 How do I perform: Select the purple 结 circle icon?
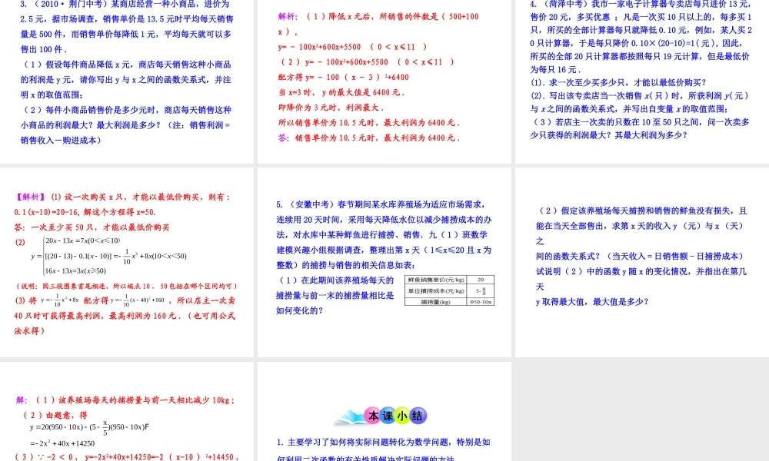click(x=415, y=416)
